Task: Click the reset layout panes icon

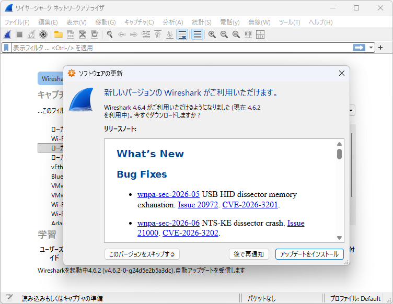Action: point(260,34)
